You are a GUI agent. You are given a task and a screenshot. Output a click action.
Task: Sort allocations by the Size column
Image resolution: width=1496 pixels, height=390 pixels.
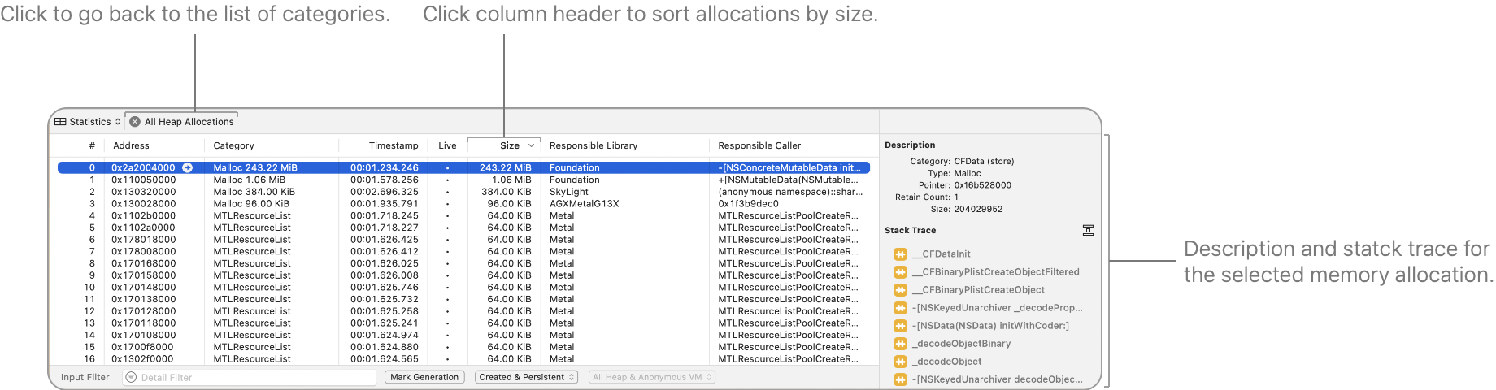click(x=510, y=146)
